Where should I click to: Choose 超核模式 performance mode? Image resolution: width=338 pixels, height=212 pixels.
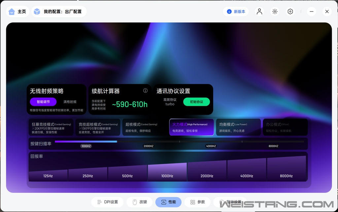coord(145,127)
